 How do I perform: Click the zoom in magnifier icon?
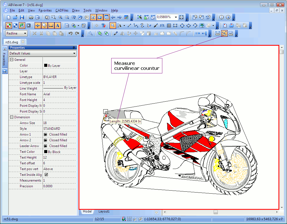click(x=60, y=17)
